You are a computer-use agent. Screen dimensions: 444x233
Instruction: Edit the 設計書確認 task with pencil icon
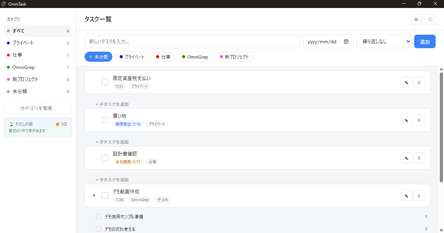click(407, 158)
